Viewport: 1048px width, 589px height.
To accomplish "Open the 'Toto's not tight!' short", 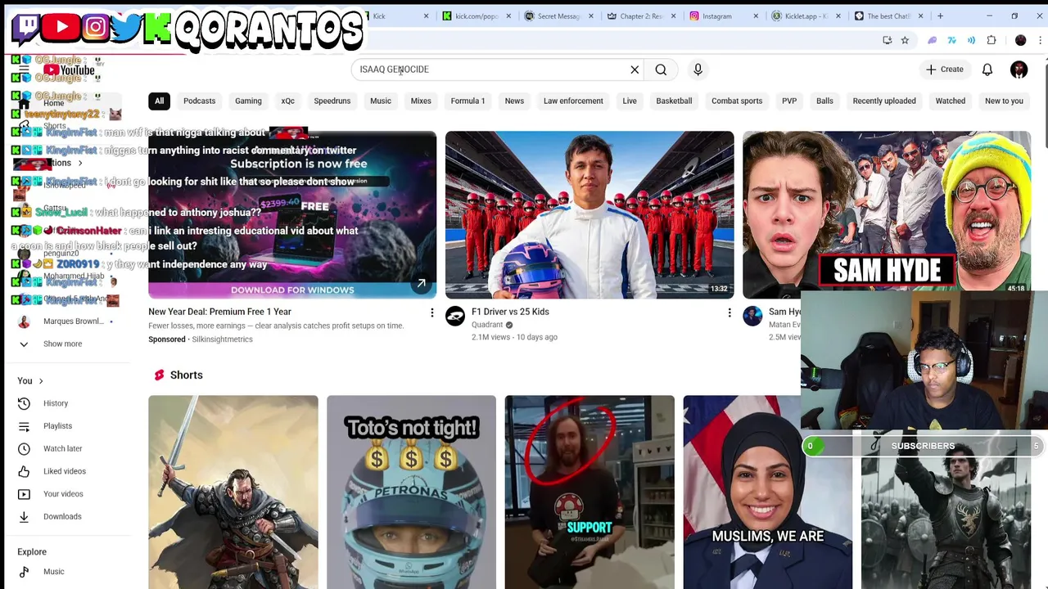I will [411, 492].
